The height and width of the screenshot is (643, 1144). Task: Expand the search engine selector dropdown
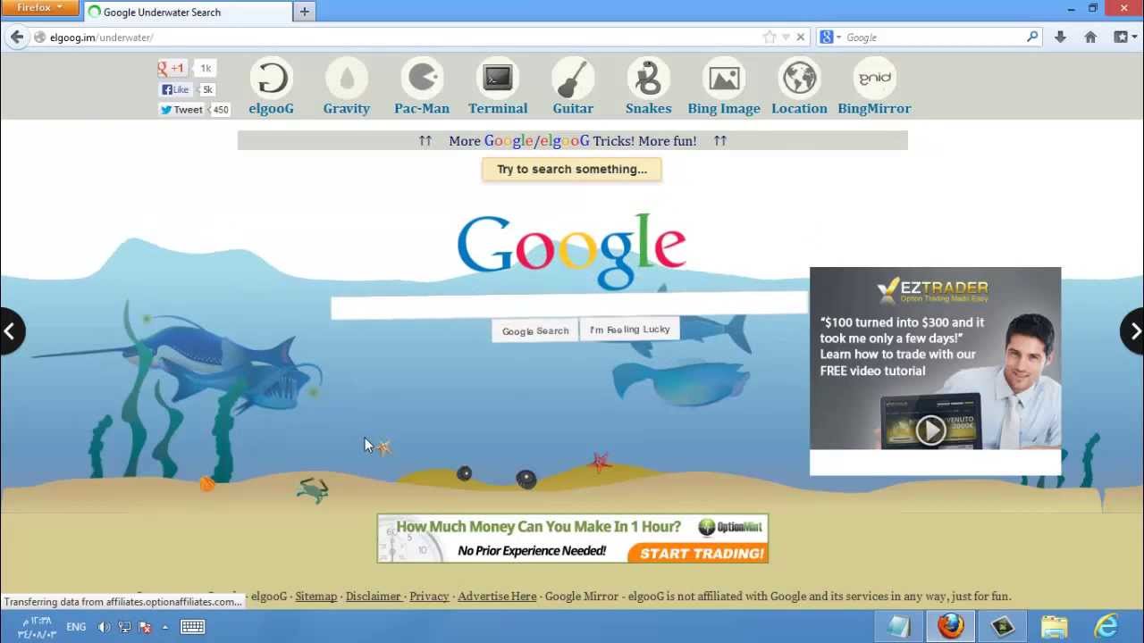831,38
